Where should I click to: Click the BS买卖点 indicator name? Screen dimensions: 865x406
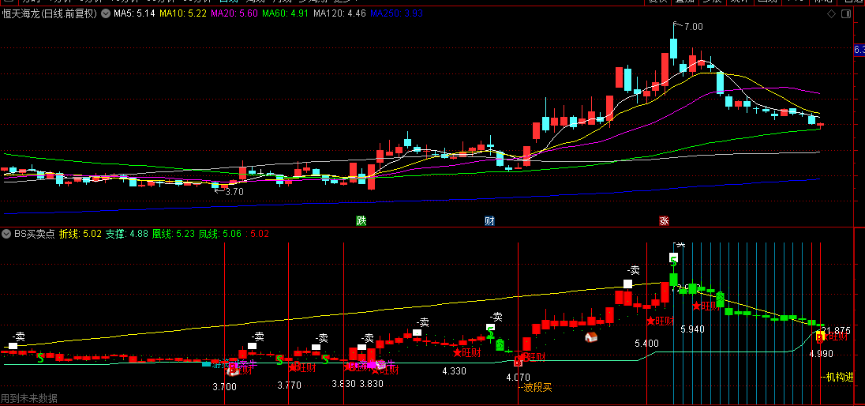[x=33, y=234]
